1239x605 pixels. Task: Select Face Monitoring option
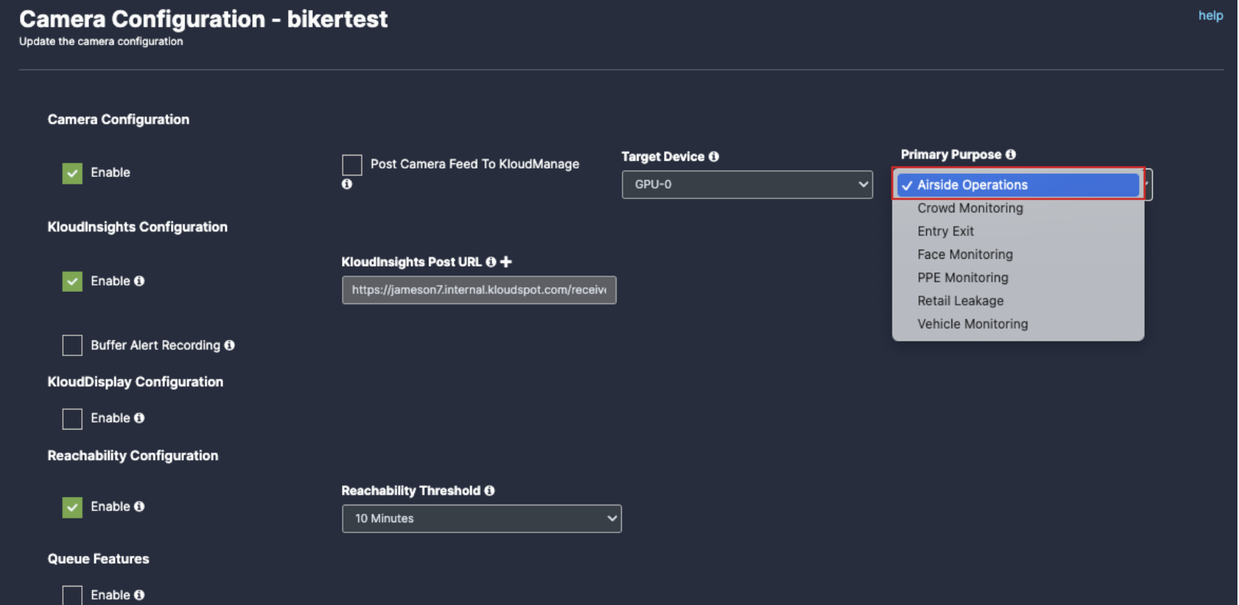(x=1018, y=254)
